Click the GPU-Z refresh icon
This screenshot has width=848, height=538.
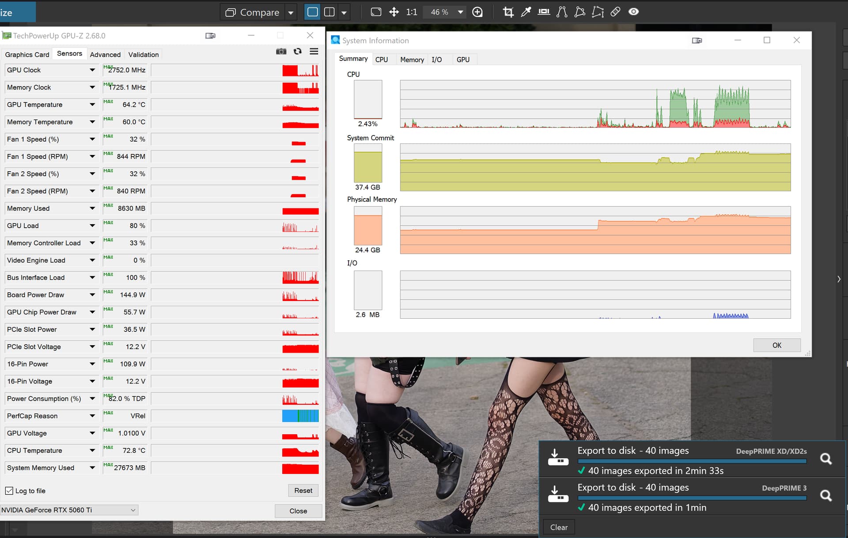click(298, 52)
